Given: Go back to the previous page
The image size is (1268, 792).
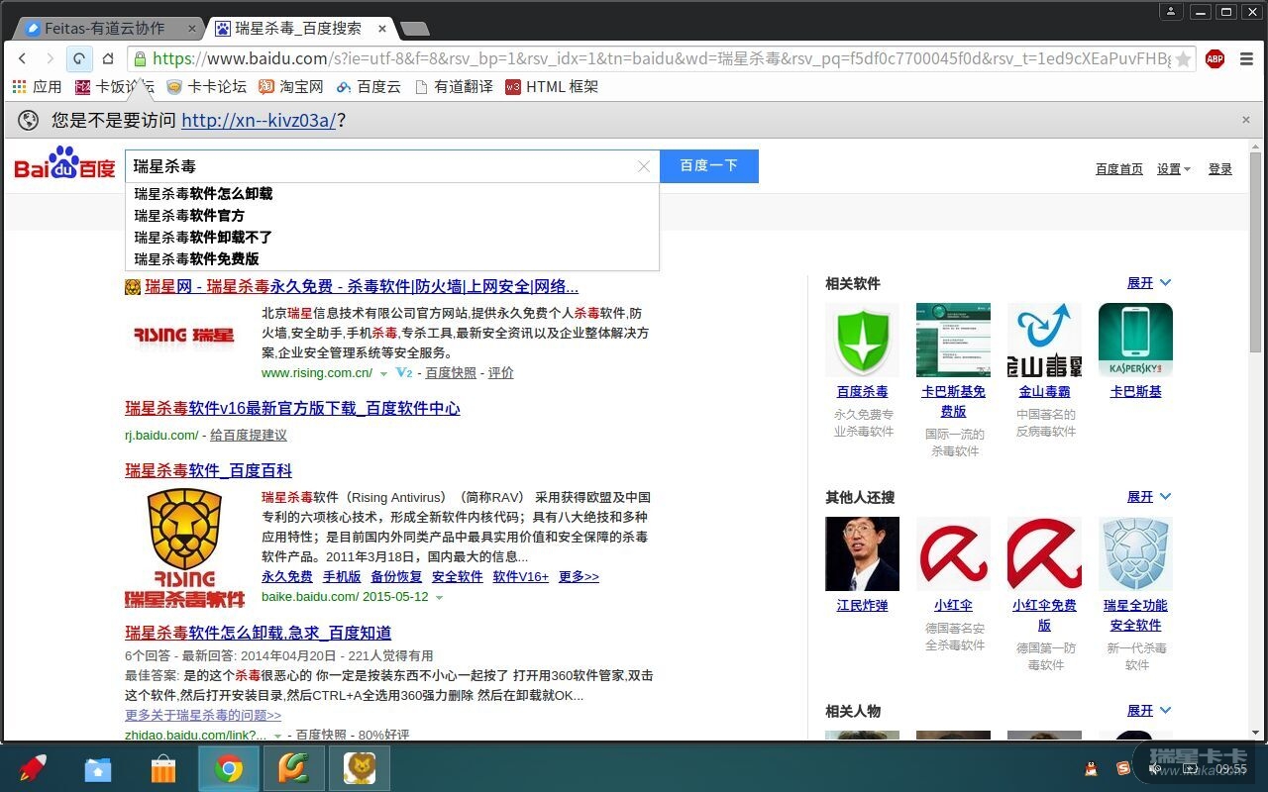Looking at the screenshot, I should pyautogui.click(x=23, y=58).
